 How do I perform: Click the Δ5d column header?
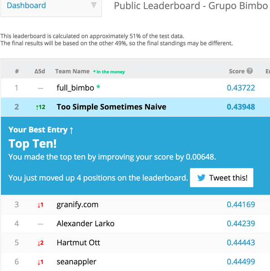coord(40,71)
